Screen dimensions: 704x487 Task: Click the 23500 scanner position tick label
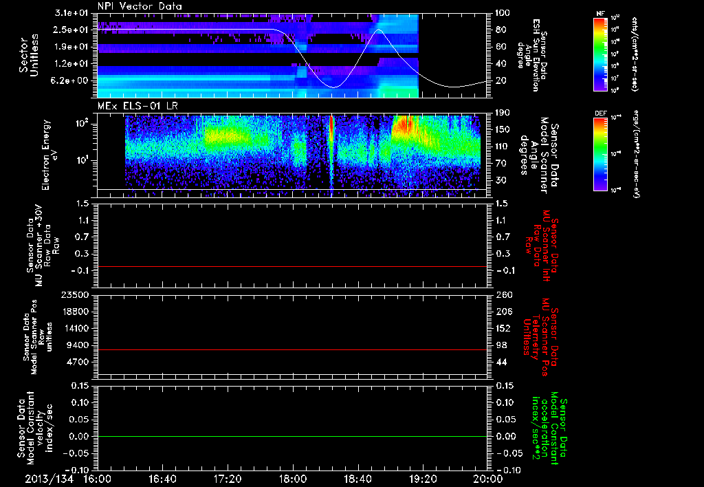coord(76,294)
